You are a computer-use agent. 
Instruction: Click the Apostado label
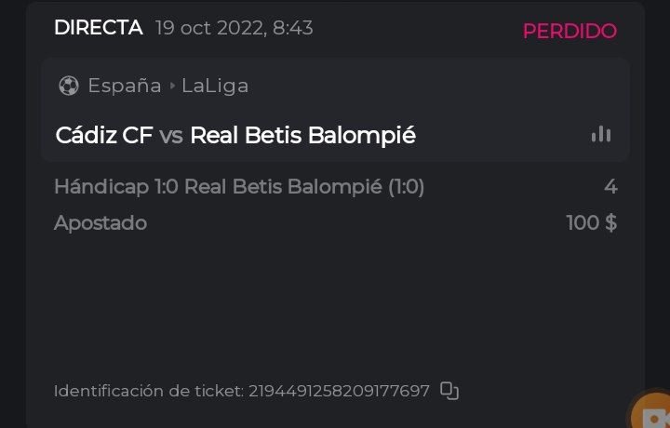(x=100, y=223)
